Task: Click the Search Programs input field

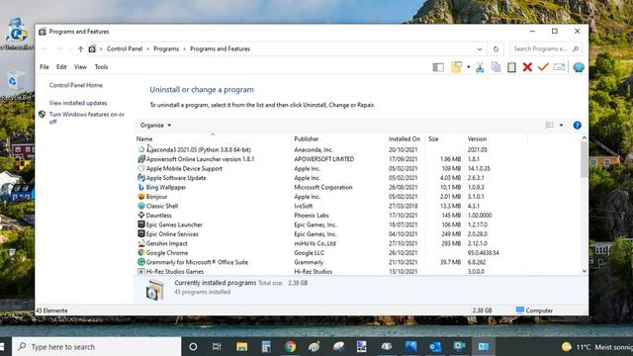Action: (x=545, y=48)
